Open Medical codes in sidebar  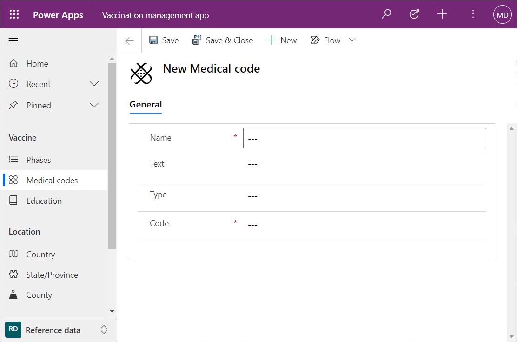click(52, 181)
